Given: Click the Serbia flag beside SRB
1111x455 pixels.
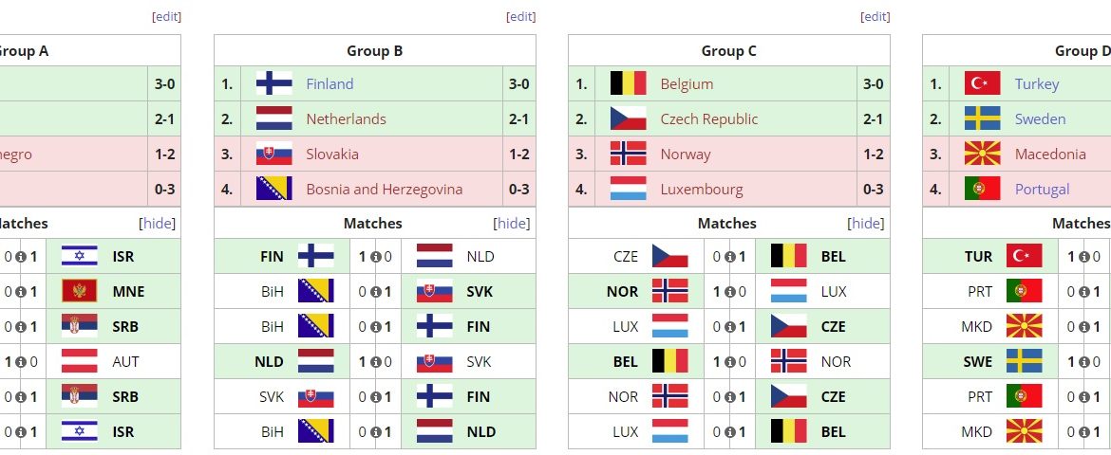Looking at the screenshot, I should (x=79, y=326).
